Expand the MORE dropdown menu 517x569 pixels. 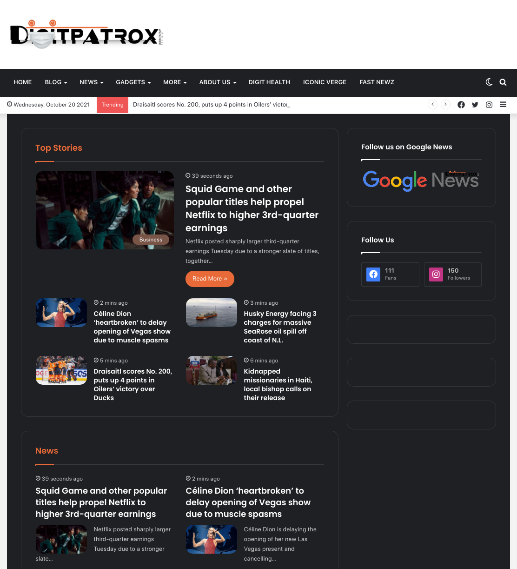tap(175, 82)
